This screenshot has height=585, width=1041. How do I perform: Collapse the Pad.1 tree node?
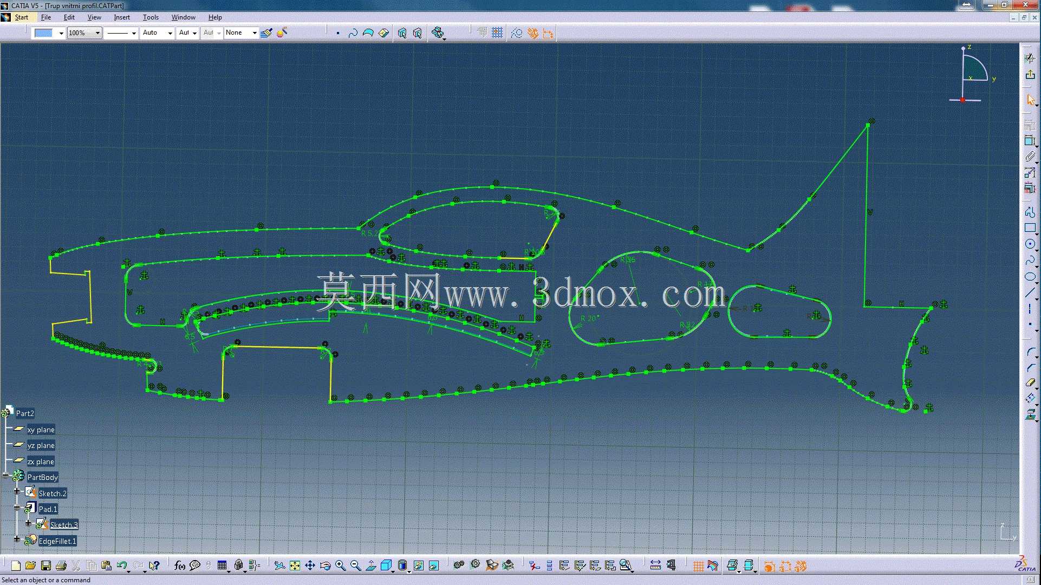pyautogui.click(x=17, y=508)
